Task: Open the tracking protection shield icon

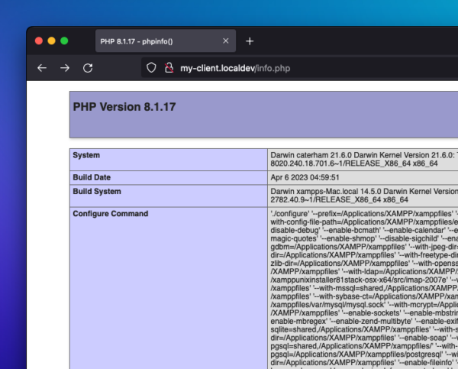Action: tap(151, 68)
